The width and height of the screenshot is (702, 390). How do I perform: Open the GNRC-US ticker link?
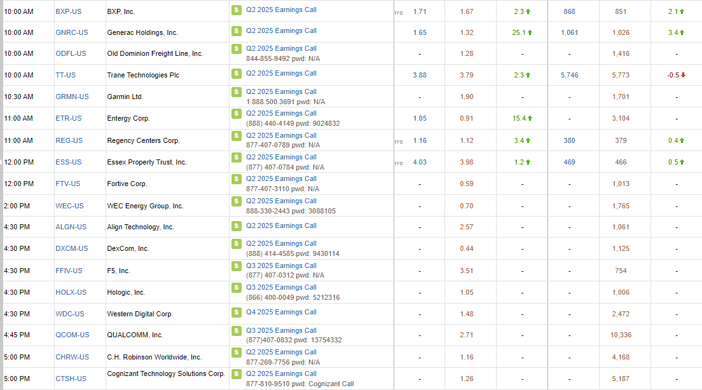pos(72,32)
